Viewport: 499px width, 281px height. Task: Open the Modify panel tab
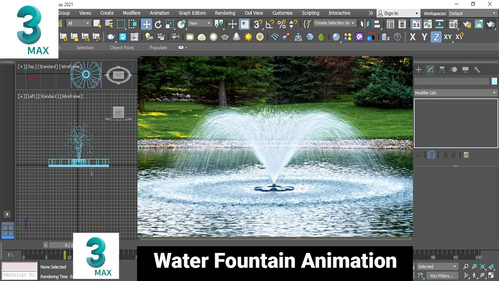(430, 69)
